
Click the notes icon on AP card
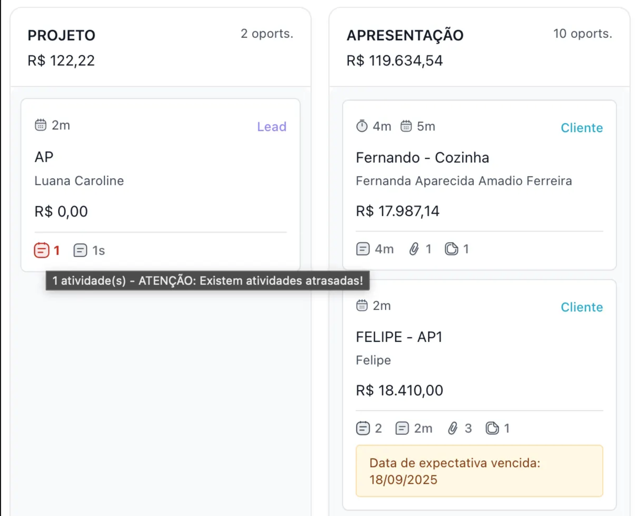(80, 250)
